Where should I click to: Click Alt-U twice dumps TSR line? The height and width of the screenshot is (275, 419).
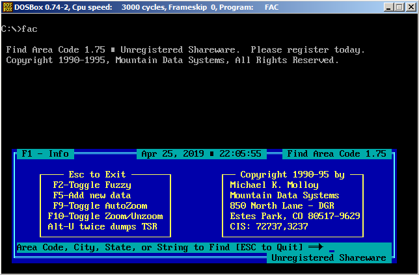pos(102,227)
